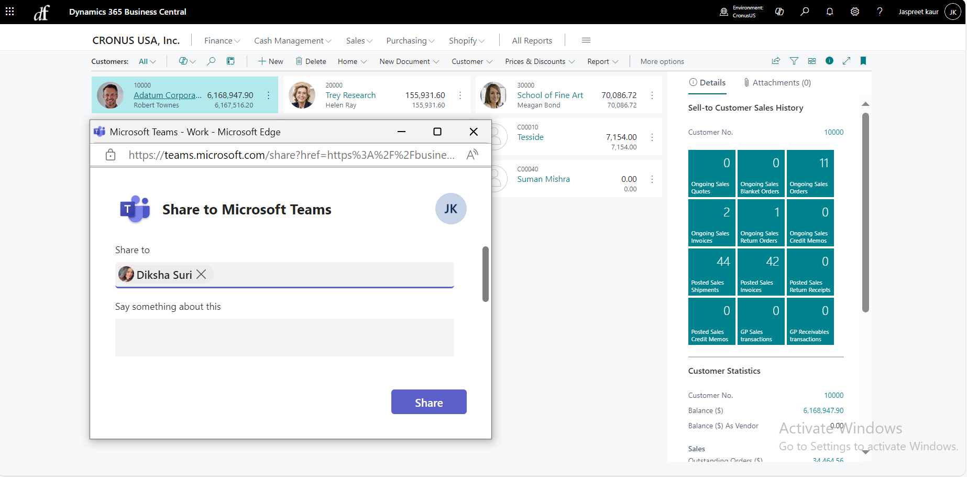Expand the Finance menu
Screen dimensions: 967x477
tap(222, 40)
